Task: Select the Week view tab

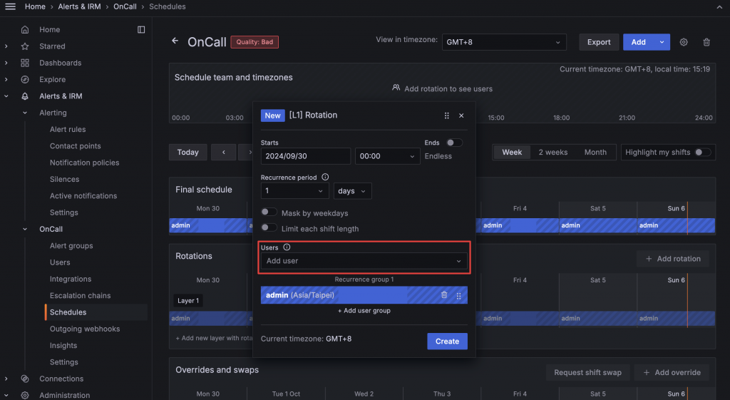Action: [x=512, y=153]
